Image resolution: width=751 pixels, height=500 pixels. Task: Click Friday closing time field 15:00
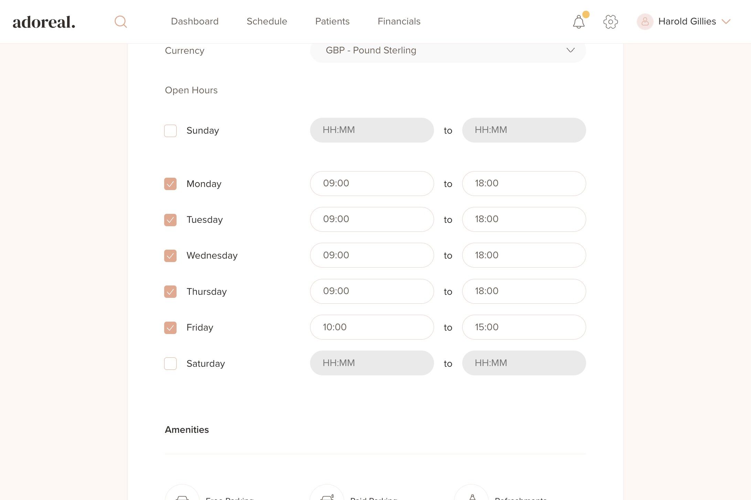point(523,327)
